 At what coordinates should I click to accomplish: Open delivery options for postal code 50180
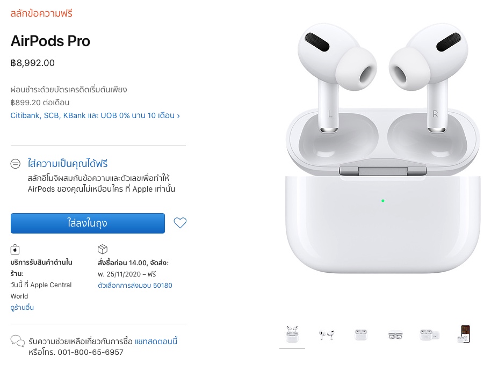coord(135,285)
